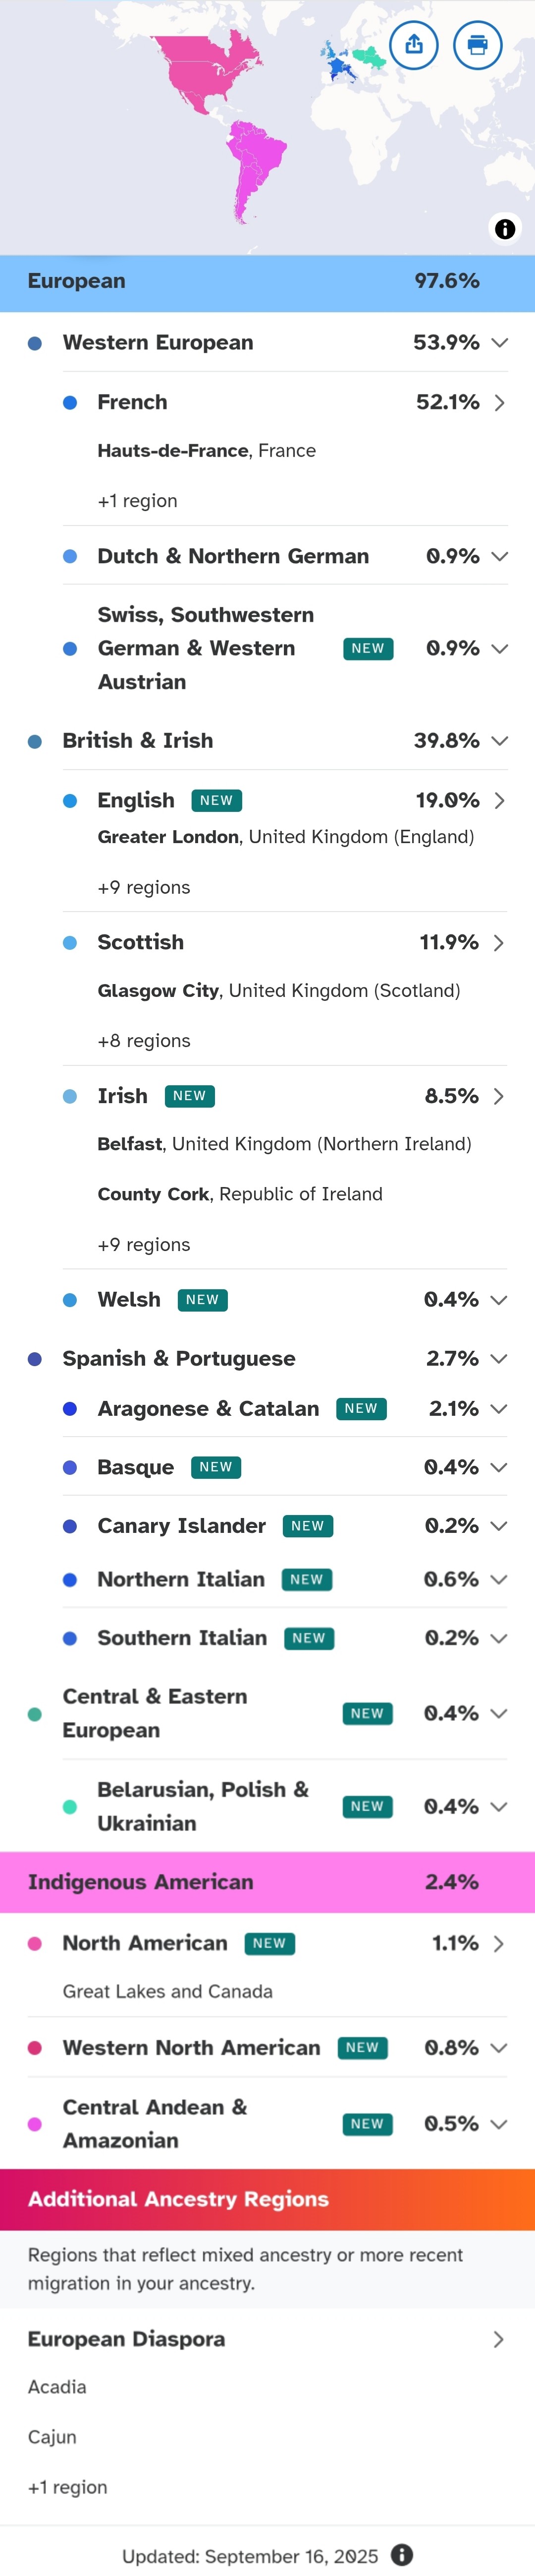Open Scottish ancestry details arrow
This screenshot has height=2576, width=535.
(x=499, y=942)
